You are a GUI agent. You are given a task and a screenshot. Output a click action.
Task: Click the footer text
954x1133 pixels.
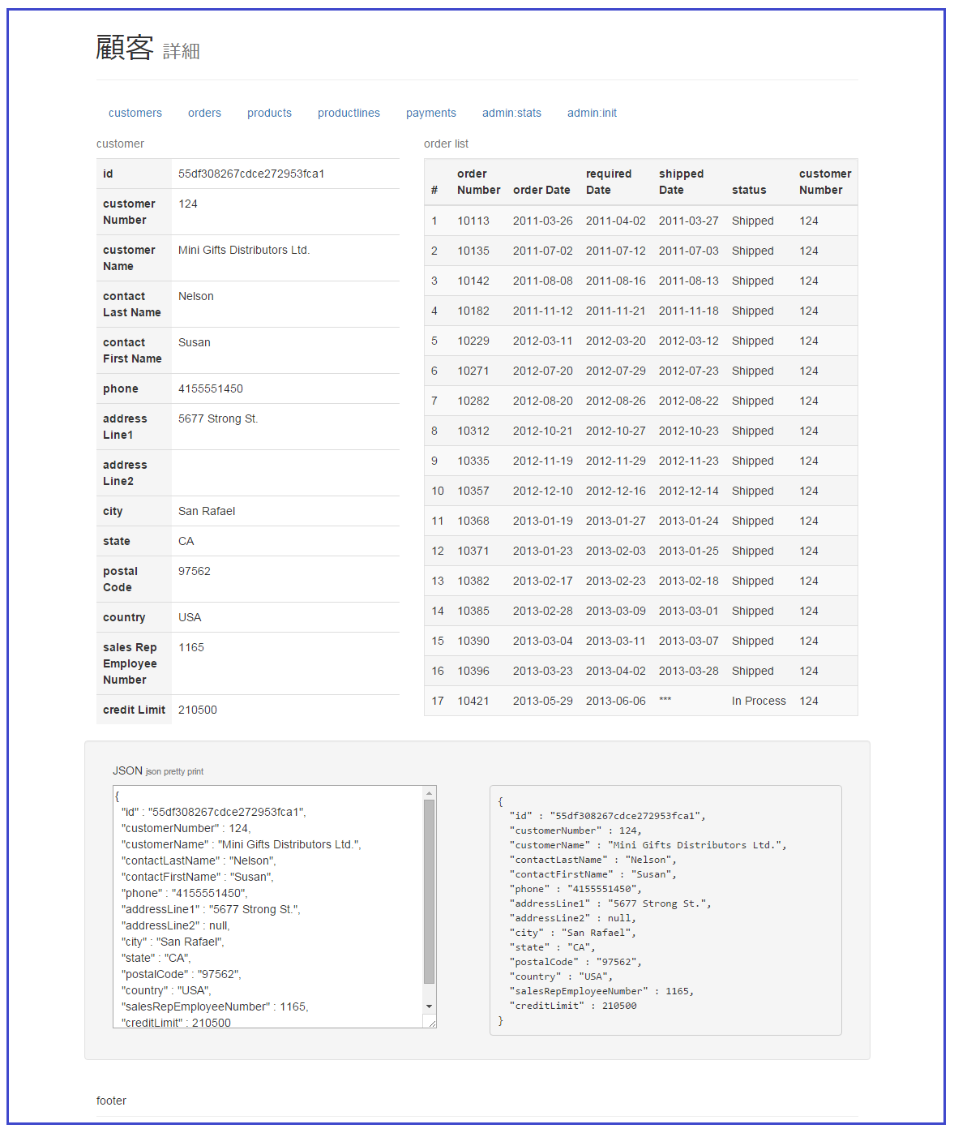(111, 1101)
